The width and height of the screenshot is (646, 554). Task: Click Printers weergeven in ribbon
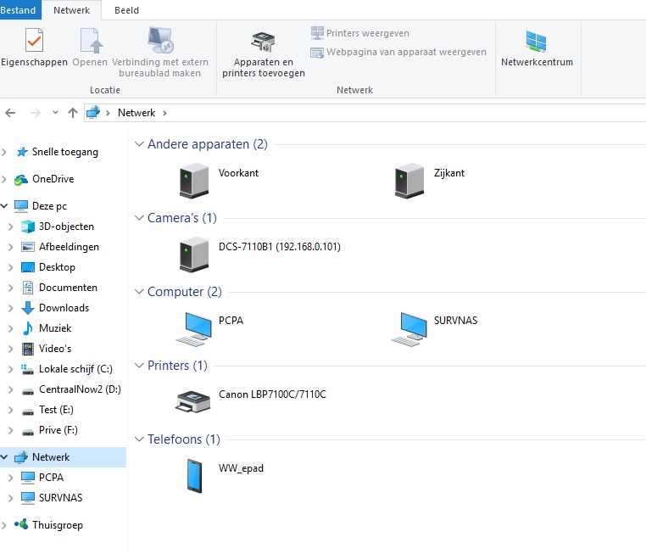click(360, 33)
